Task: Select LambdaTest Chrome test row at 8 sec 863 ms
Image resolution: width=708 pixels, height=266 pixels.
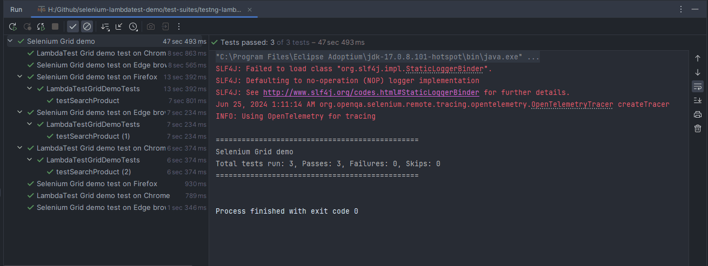Action: pos(106,53)
